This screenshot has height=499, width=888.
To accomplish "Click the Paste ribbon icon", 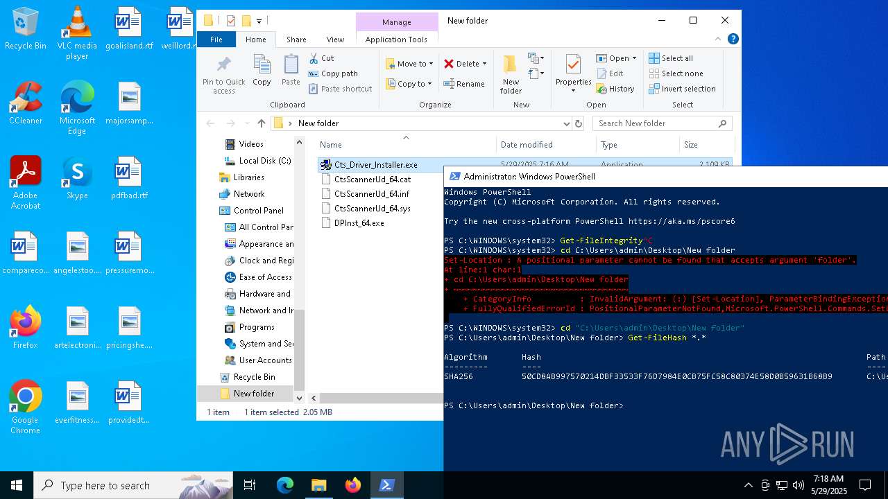I will pyautogui.click(x=291, y=70).
